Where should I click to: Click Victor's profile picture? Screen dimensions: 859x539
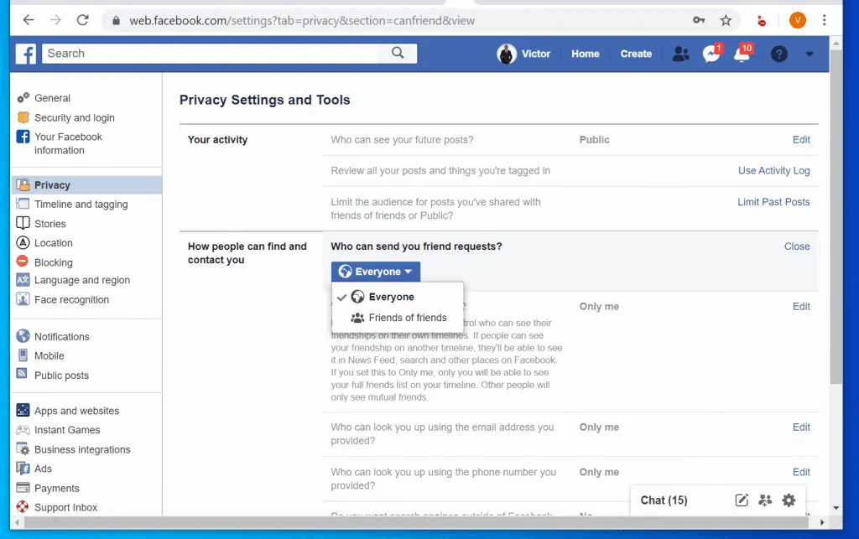click(x=506, y=54)
